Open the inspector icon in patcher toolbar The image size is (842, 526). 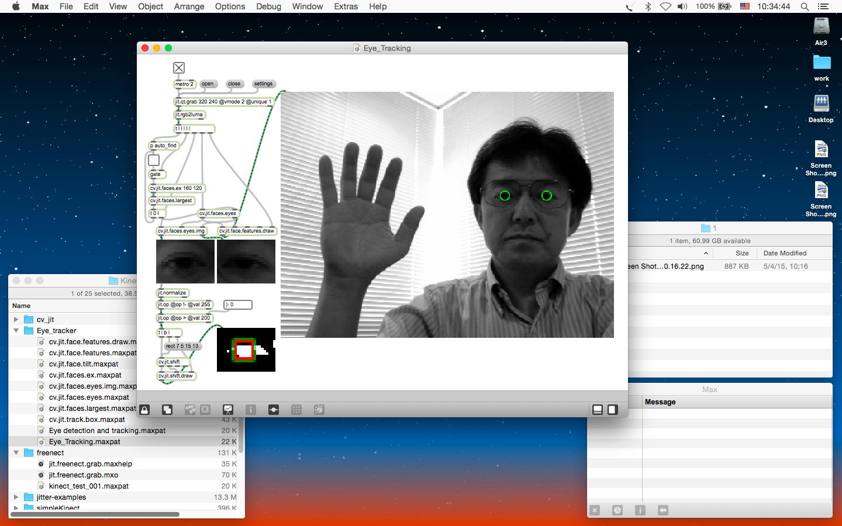pyautogui.click(x=251, y=410)
